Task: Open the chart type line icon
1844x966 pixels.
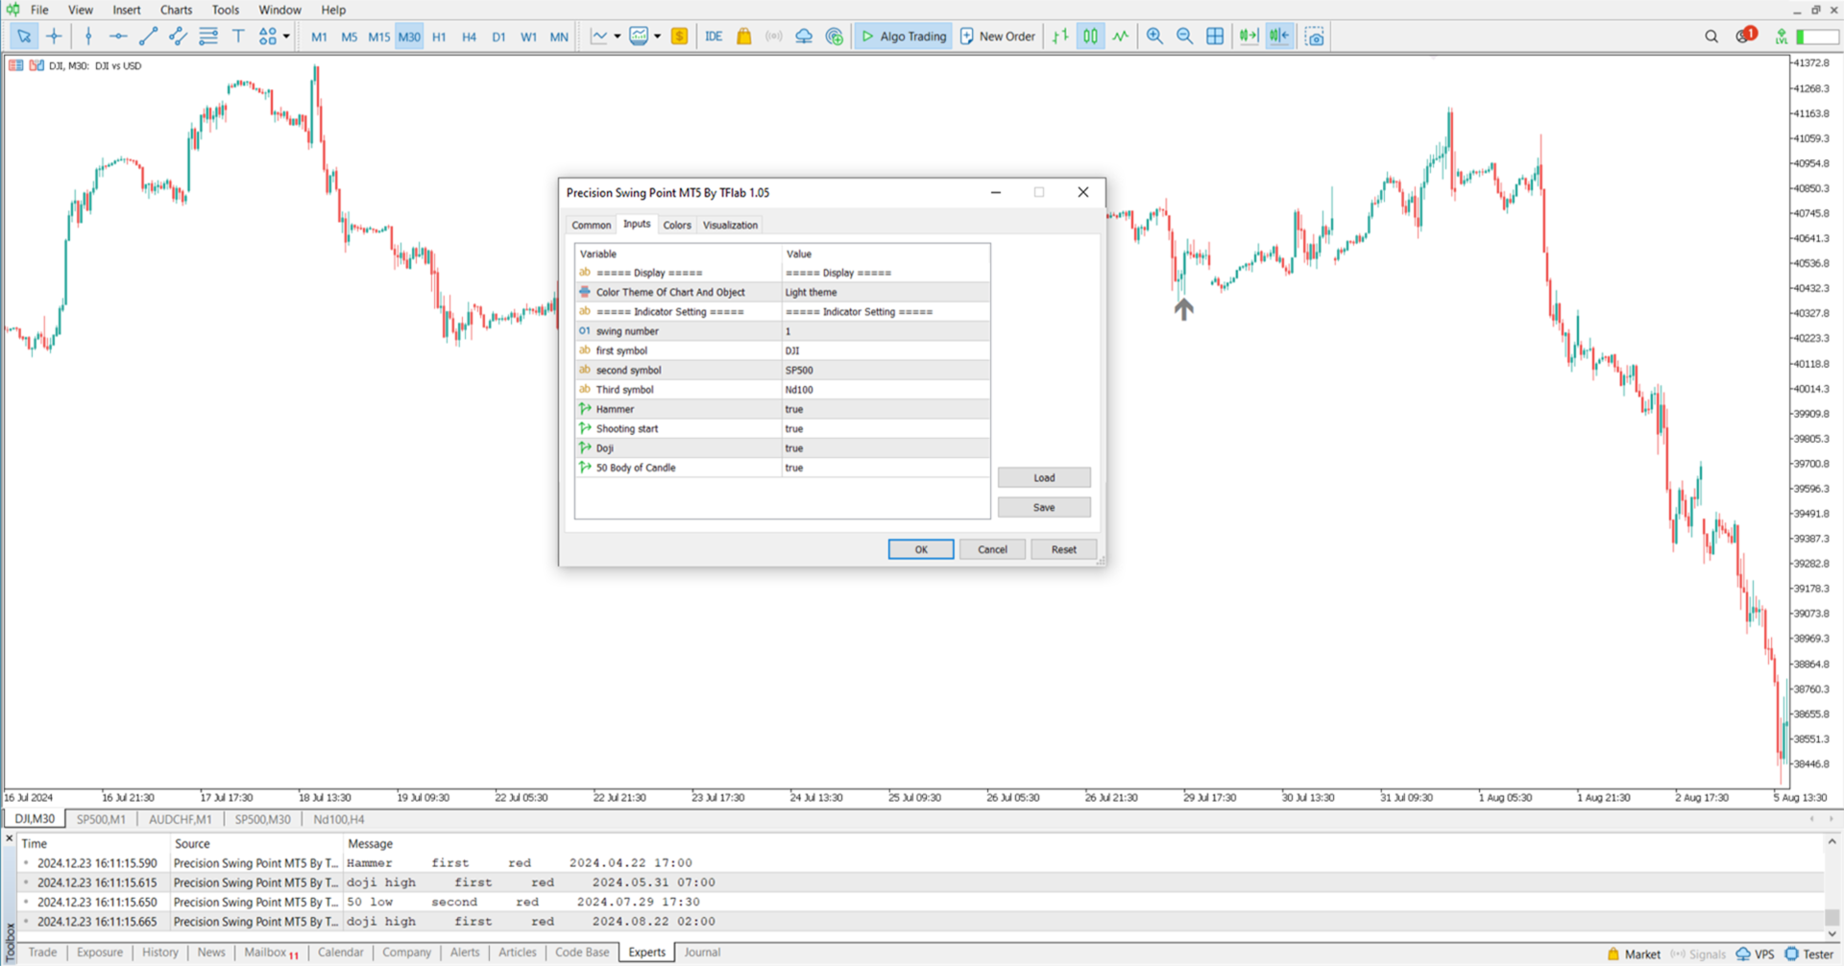Action: (x=599, y=36)
